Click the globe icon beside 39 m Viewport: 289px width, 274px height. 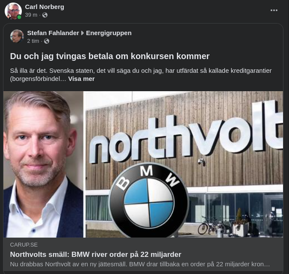pos(45,15)
